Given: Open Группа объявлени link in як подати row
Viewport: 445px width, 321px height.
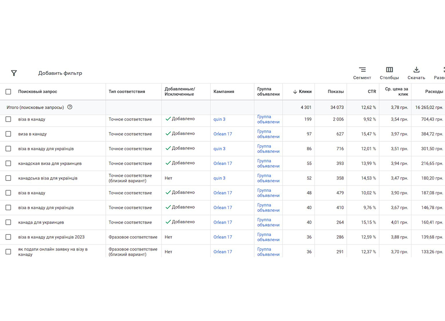Looking at the screenshot, I should click(268, 252).
